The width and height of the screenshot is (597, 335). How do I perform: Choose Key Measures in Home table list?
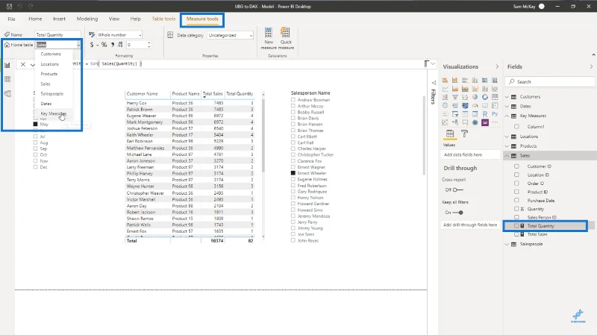53,113
